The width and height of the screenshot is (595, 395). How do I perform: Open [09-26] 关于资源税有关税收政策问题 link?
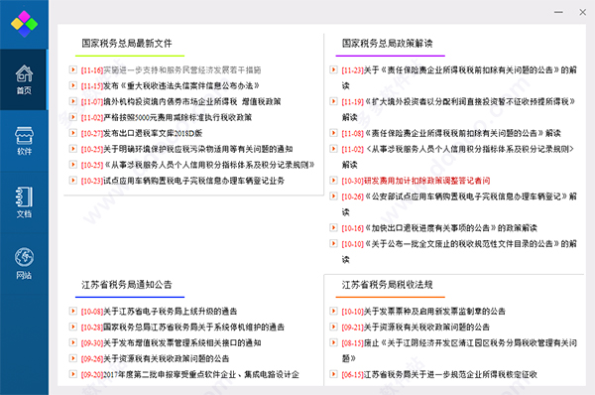(x=156, y=359)
